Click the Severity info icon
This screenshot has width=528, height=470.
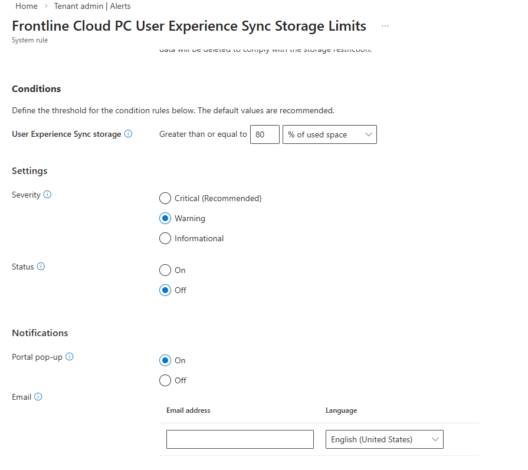tap(48, 195)
